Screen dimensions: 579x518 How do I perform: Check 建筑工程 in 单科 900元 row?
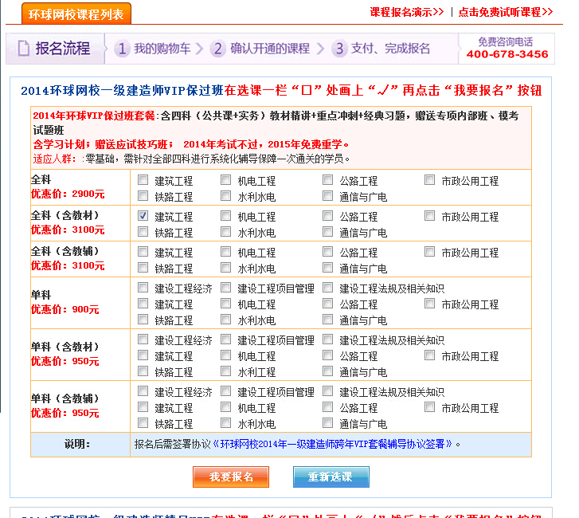click(143, 304)
